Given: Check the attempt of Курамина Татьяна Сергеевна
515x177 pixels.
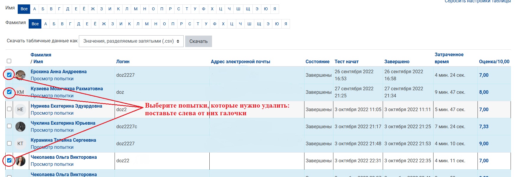Looking at the screenshot, I should click(x=9, y=143).
